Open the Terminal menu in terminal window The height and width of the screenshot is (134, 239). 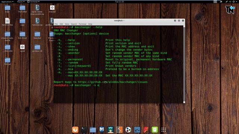click(83, 24)
